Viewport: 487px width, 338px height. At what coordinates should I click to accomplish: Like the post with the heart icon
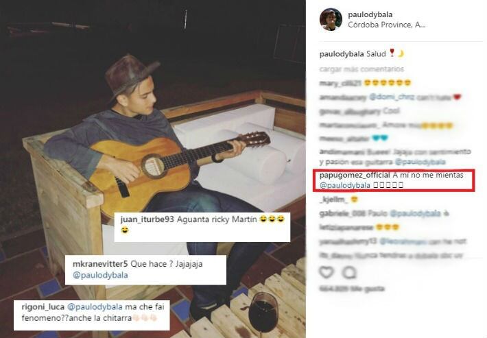click(x=326, y=272)
